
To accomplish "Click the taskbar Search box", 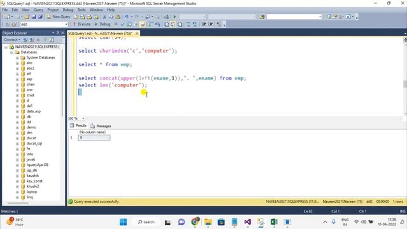I will point(146,222).
